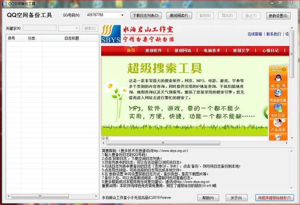Sort by 分类 column header

pos(31,38)
